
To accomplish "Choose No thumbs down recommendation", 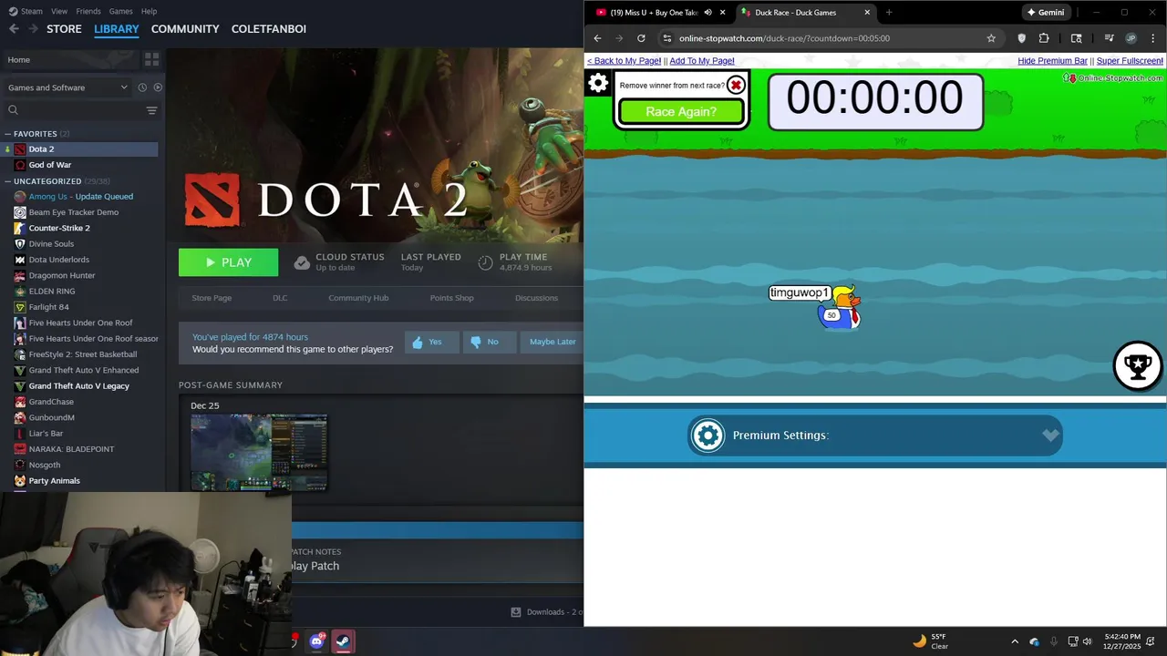I will point(489,342).
